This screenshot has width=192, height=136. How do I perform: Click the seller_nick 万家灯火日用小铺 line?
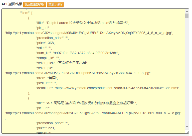(x=62, y=63)
